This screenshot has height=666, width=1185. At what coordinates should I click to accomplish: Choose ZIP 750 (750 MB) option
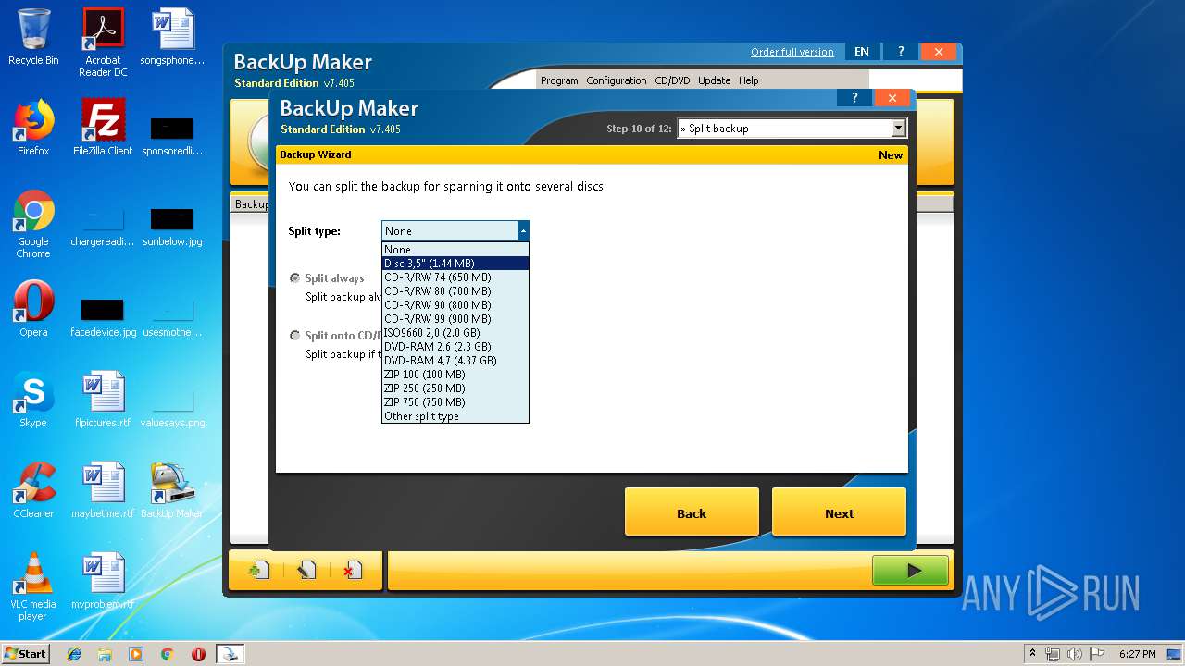455,402
